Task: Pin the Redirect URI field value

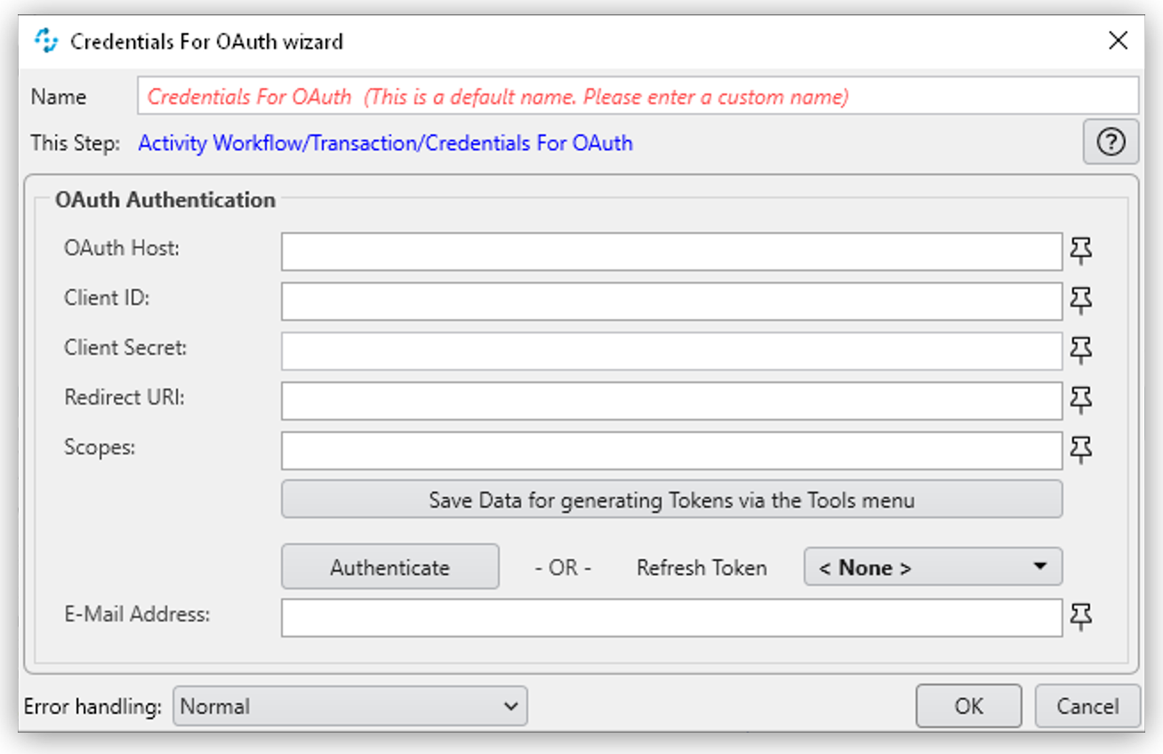Action: coord(1080,400)
